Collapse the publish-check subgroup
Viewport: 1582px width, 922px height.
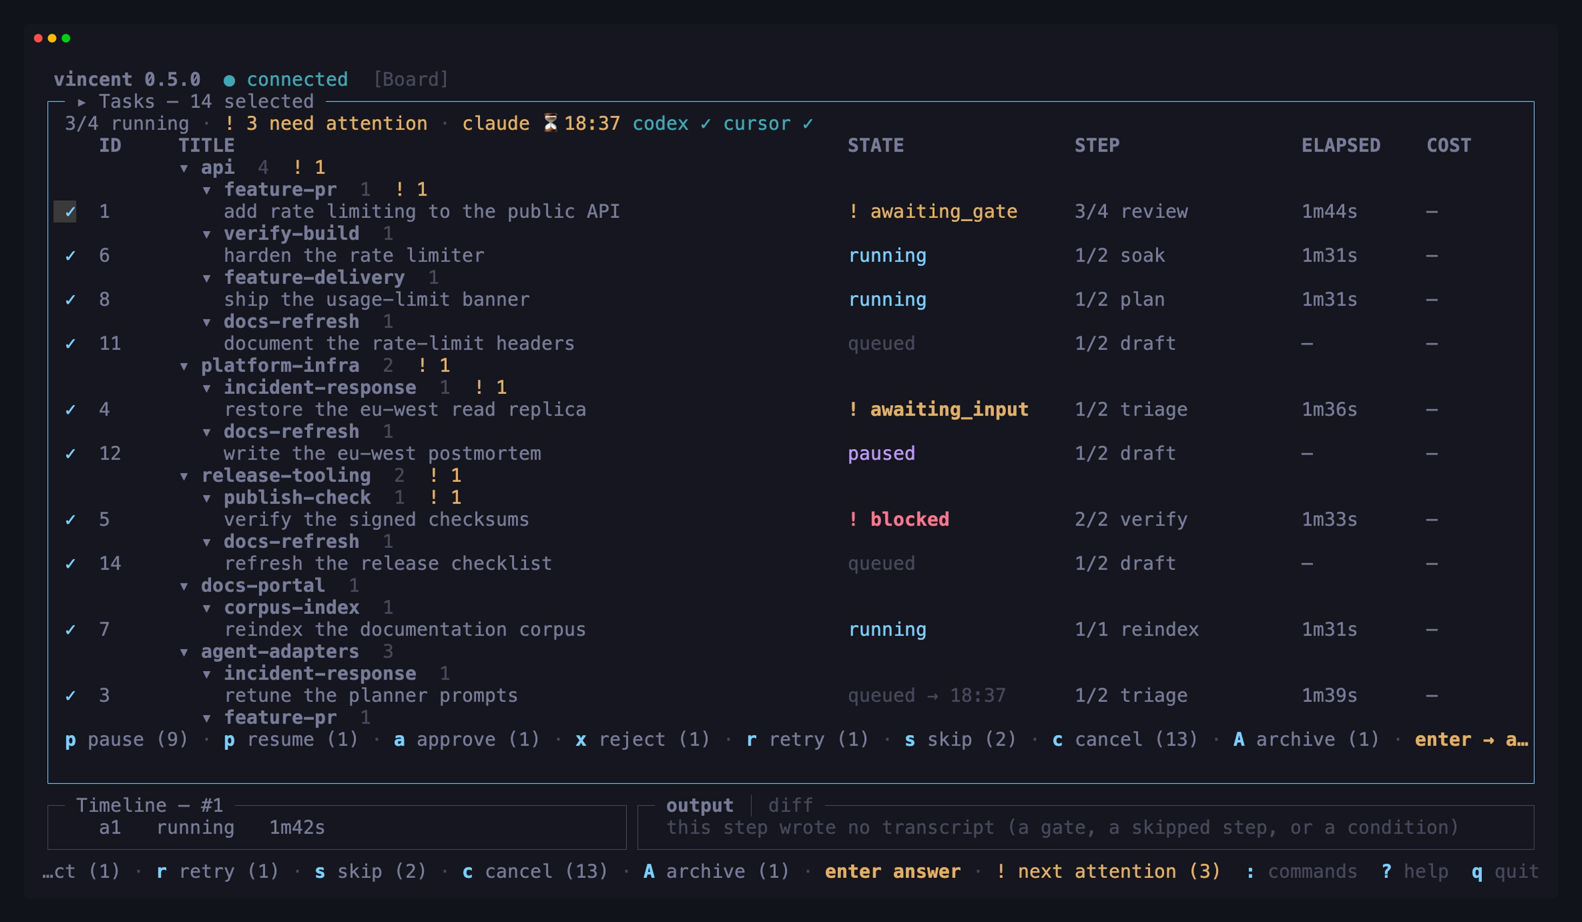tap(207, 499)
